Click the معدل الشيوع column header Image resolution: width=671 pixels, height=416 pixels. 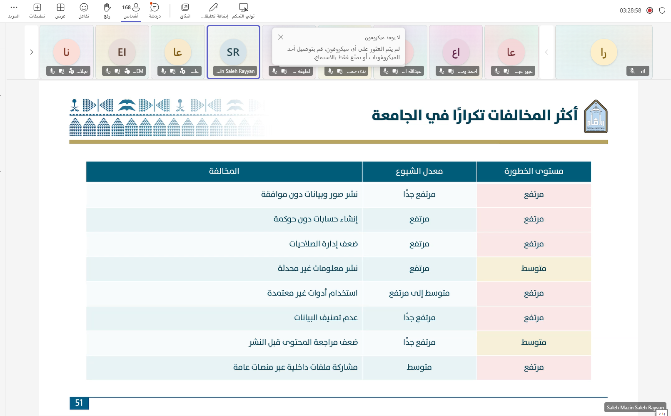click(419, 171)
